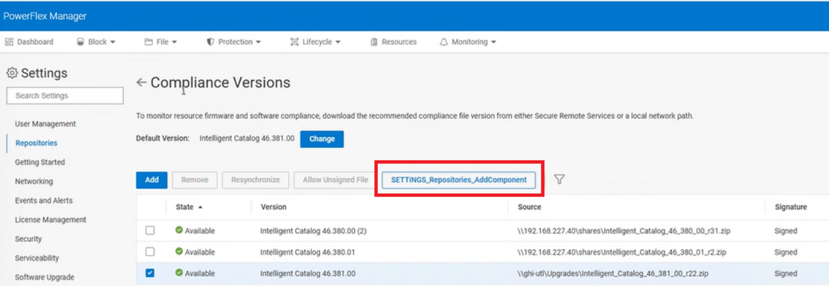The height and width of the screenshot is (286, 829).
Task: Open the File dropdown menu
Action: (x=161, y=42)
